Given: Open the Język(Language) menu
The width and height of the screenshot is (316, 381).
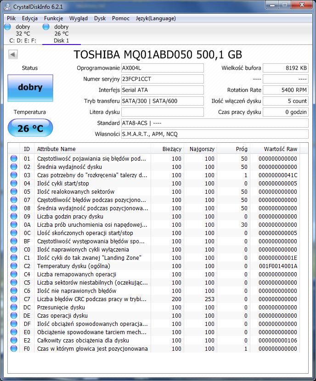Looking at the screenshot, I should click(x=156, y=18).
